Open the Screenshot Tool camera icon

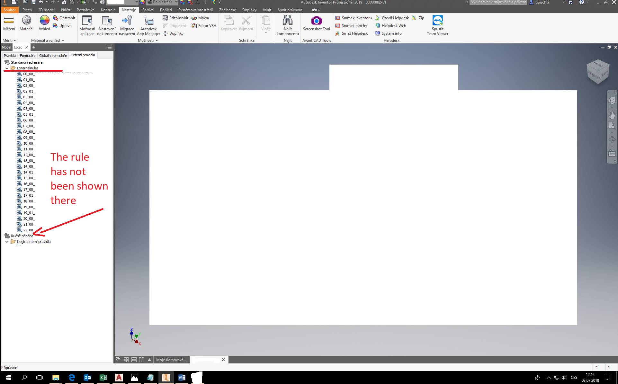pyautogui.click(x=316, y=21)
